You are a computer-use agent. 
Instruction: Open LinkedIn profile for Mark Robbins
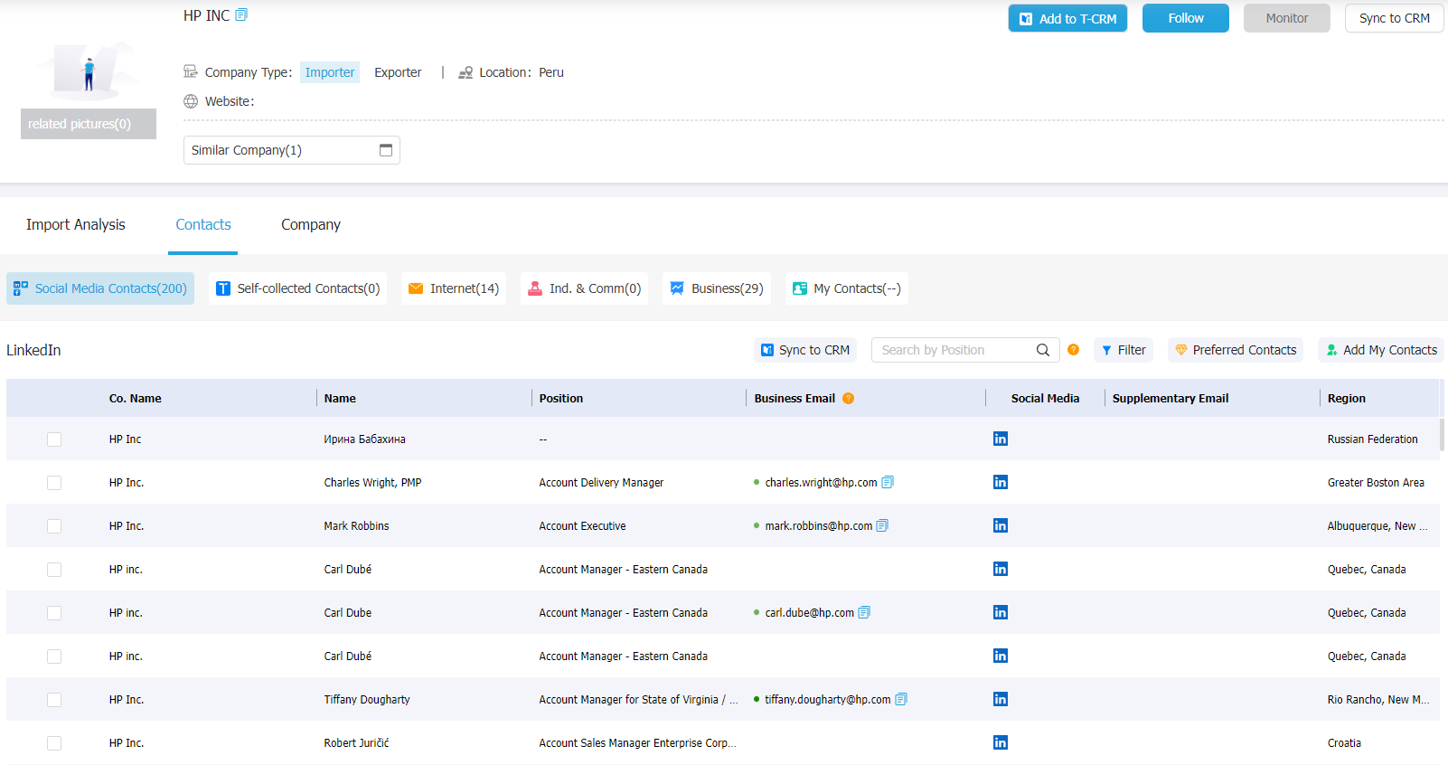[x=1000, y=525]
